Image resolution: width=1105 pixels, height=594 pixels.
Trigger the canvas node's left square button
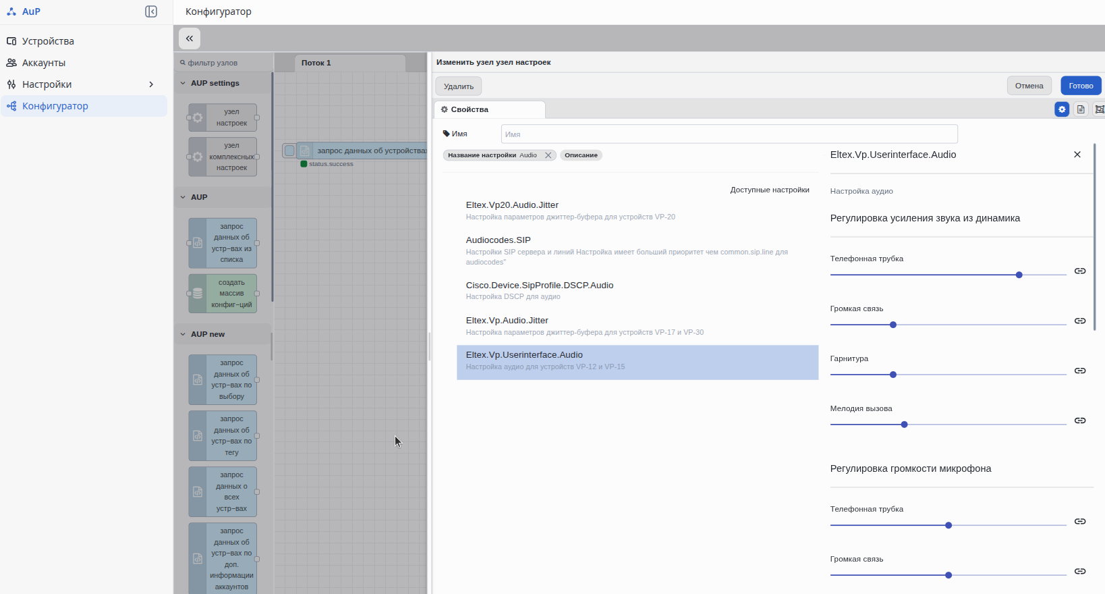[289, 151]
